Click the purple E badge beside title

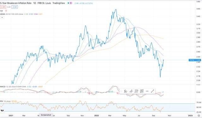(x=71, y=3)
